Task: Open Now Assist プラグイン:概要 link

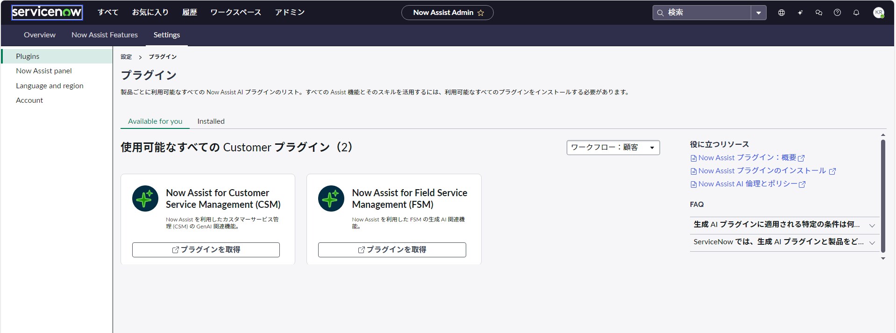Action: [747, 158]
